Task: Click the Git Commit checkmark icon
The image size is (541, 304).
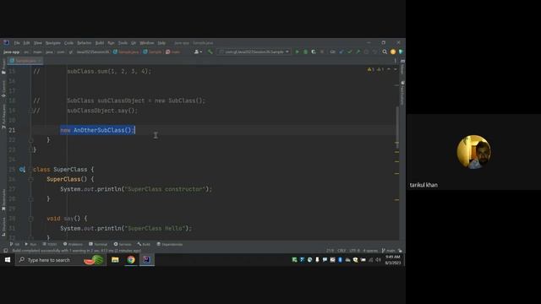Action: [349, 52]
